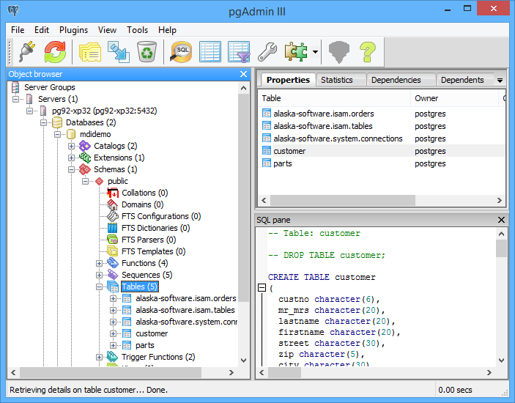Image resolution: width=515 pixels, height=403 pixels.
Task: Sort by the Owner column header
Action: click(x=455, y=98)
